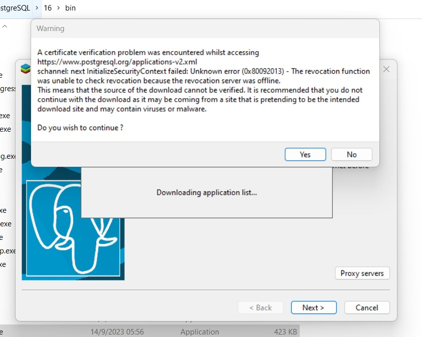The height and width of the screenshot is (337, 422).
Task: Click the Stack Builder title bar icon
Action: coord(25,70)
